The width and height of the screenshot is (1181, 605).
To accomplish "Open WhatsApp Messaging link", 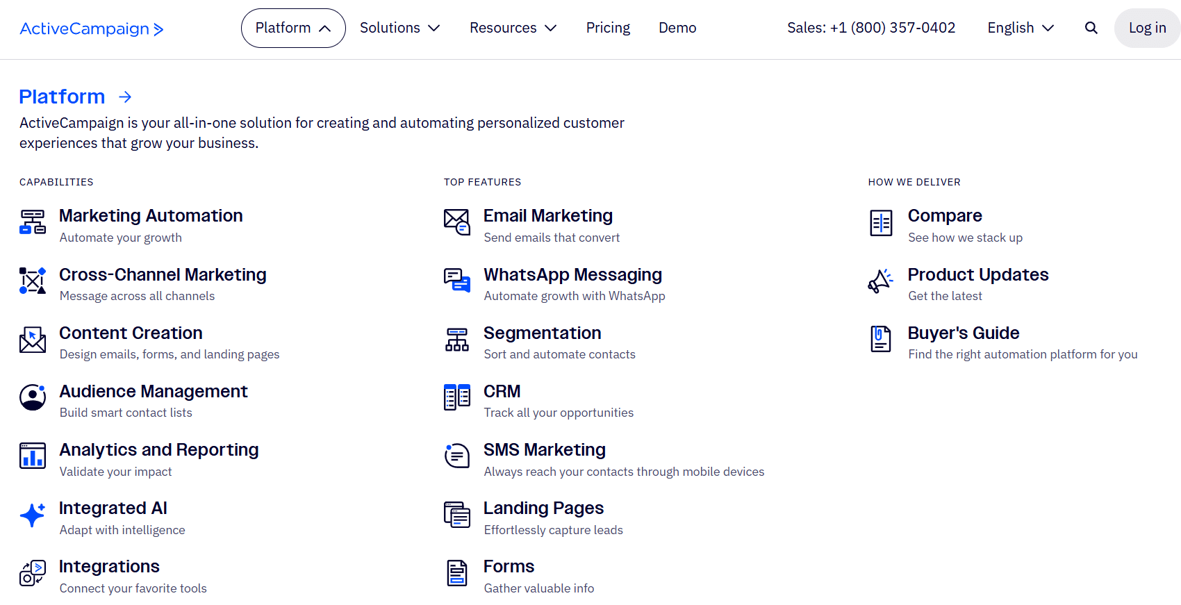I will 573,275.
